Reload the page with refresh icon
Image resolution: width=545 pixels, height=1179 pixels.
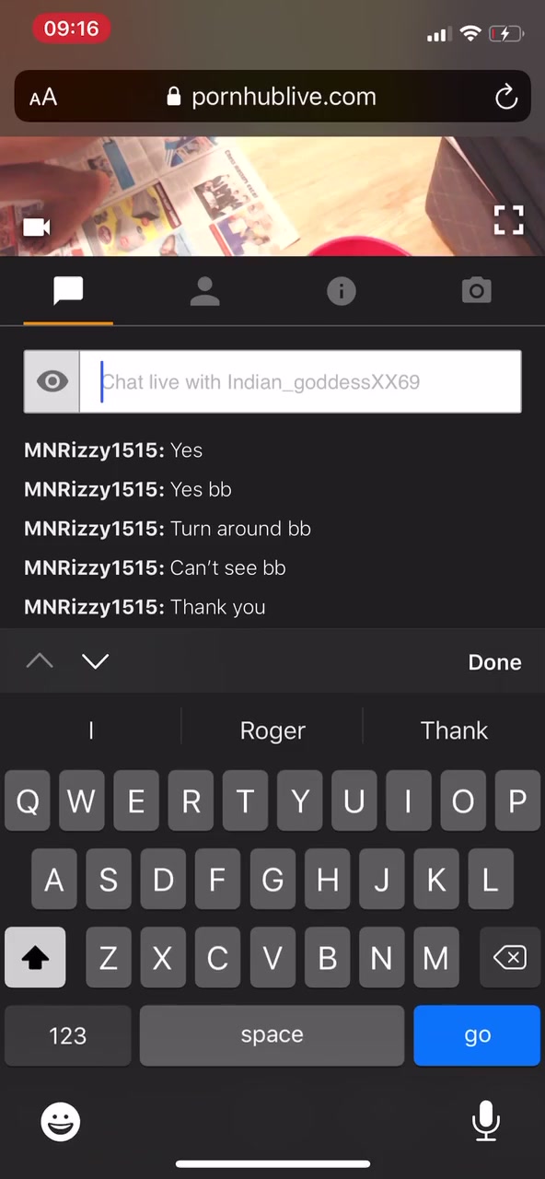506,97
